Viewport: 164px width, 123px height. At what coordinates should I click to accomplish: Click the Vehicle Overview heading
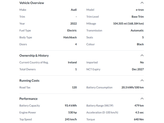pos(32,3)
